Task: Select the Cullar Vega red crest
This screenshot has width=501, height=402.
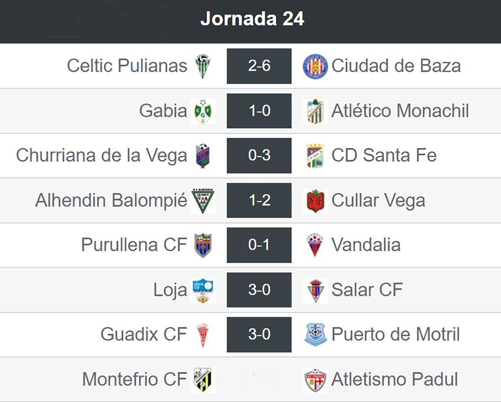Action: tap(315, 201)
